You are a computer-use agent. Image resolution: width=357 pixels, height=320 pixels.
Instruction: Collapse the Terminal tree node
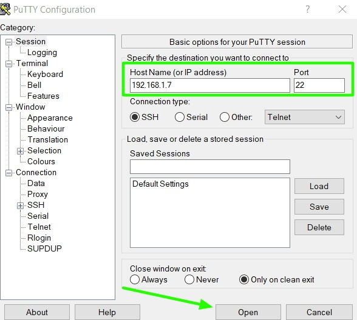pos(8,64)
